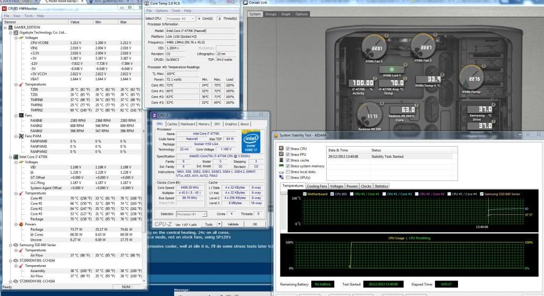Viewport: 544px width, 296px height.
Task: Open the Graph tab in Corsair Link
Action: point(286,14)
